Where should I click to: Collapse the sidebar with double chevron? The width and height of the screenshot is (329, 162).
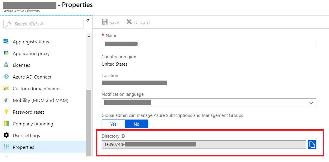[x=88, y=20]
